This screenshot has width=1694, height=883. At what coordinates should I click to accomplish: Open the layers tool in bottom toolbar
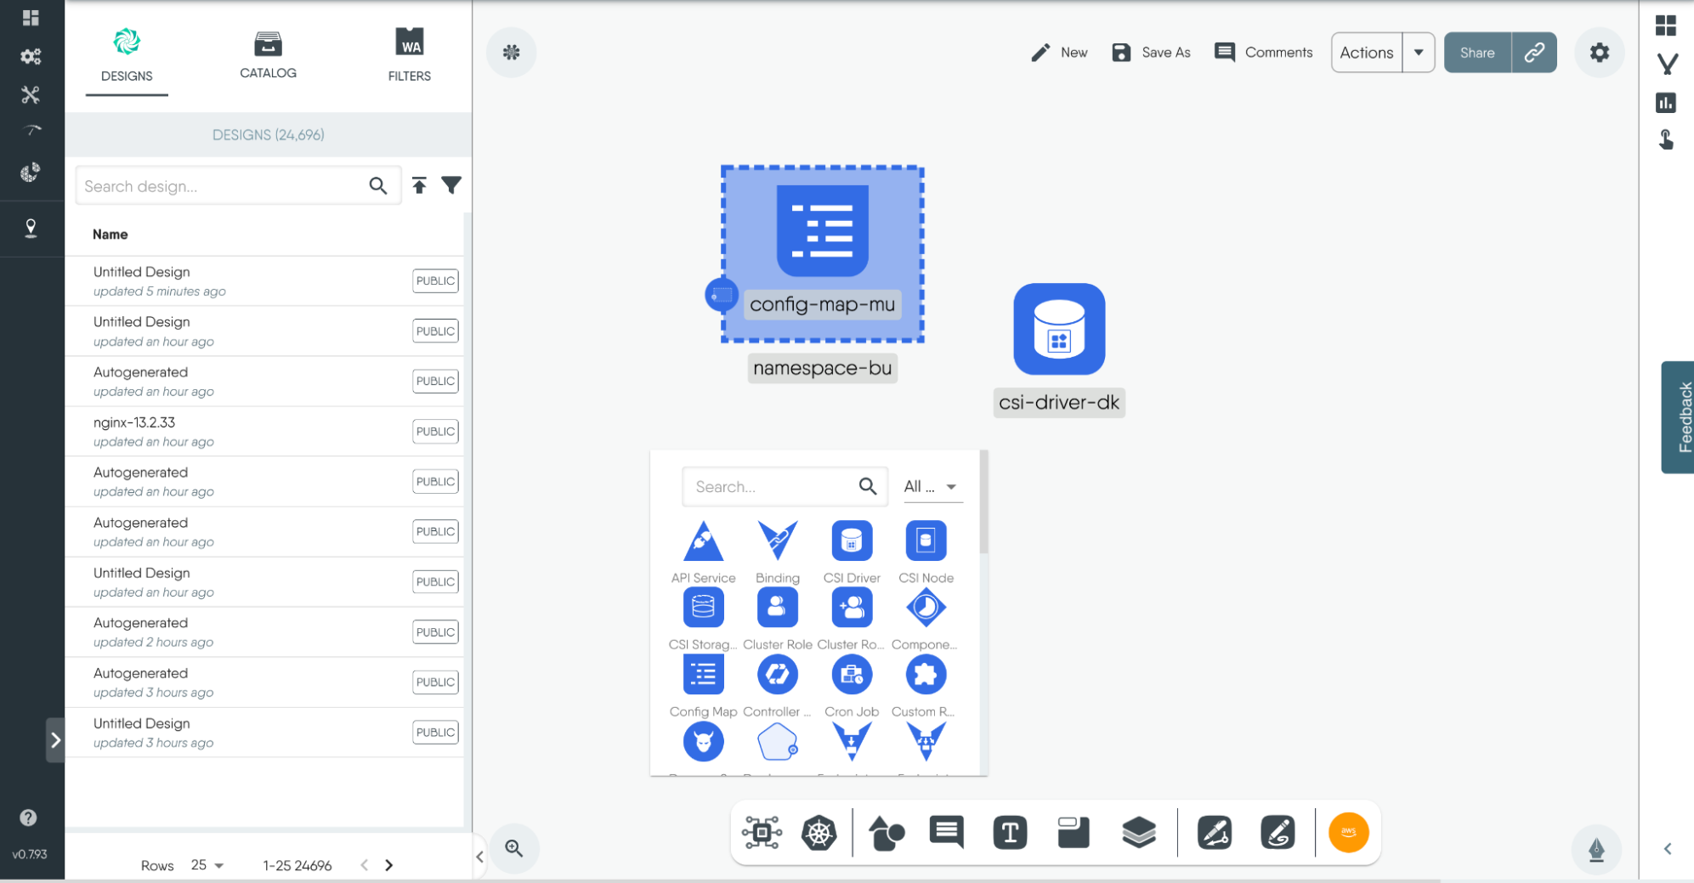pyautogui.click(x=1138, y=833)
